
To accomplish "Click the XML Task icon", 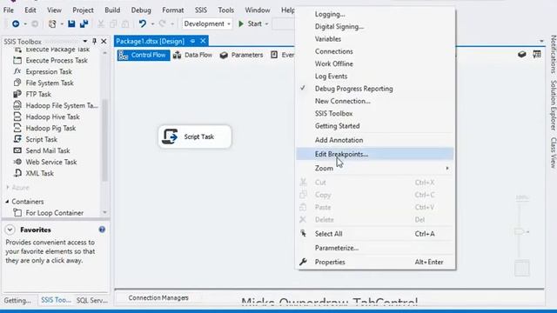I will tap(17, 173).
